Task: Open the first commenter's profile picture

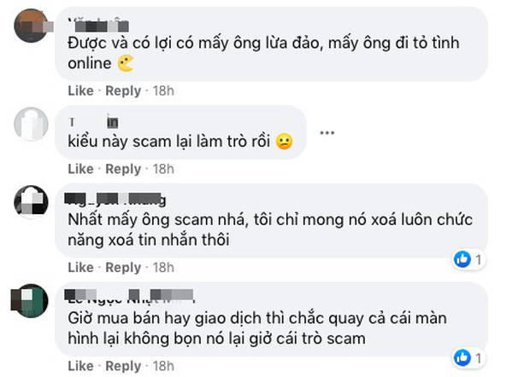Action: (x=31, y=26)
